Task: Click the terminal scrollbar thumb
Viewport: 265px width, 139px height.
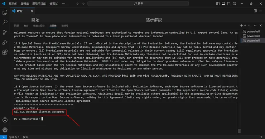Action: (239, 131)
